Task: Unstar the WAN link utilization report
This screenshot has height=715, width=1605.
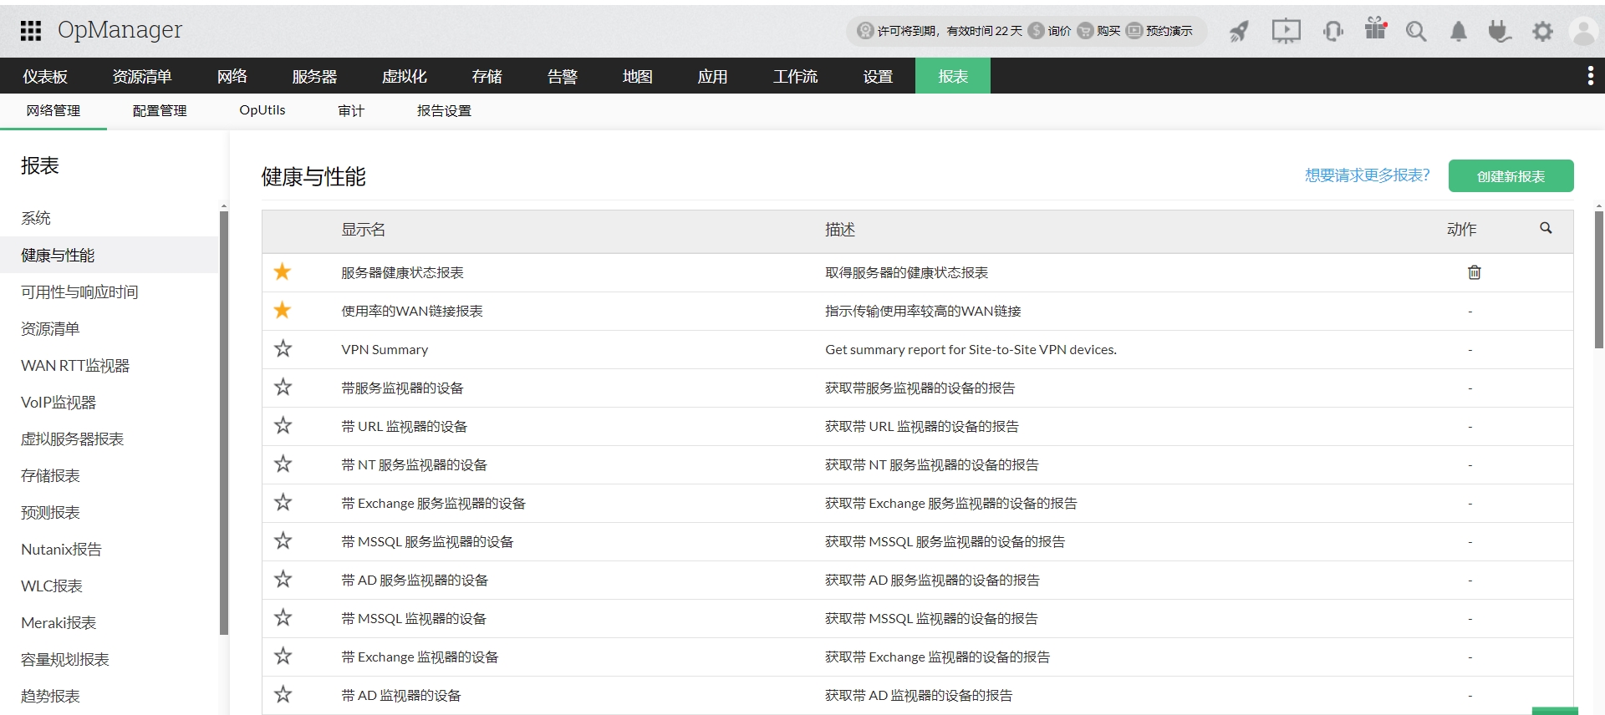Action: pos(283,311)
